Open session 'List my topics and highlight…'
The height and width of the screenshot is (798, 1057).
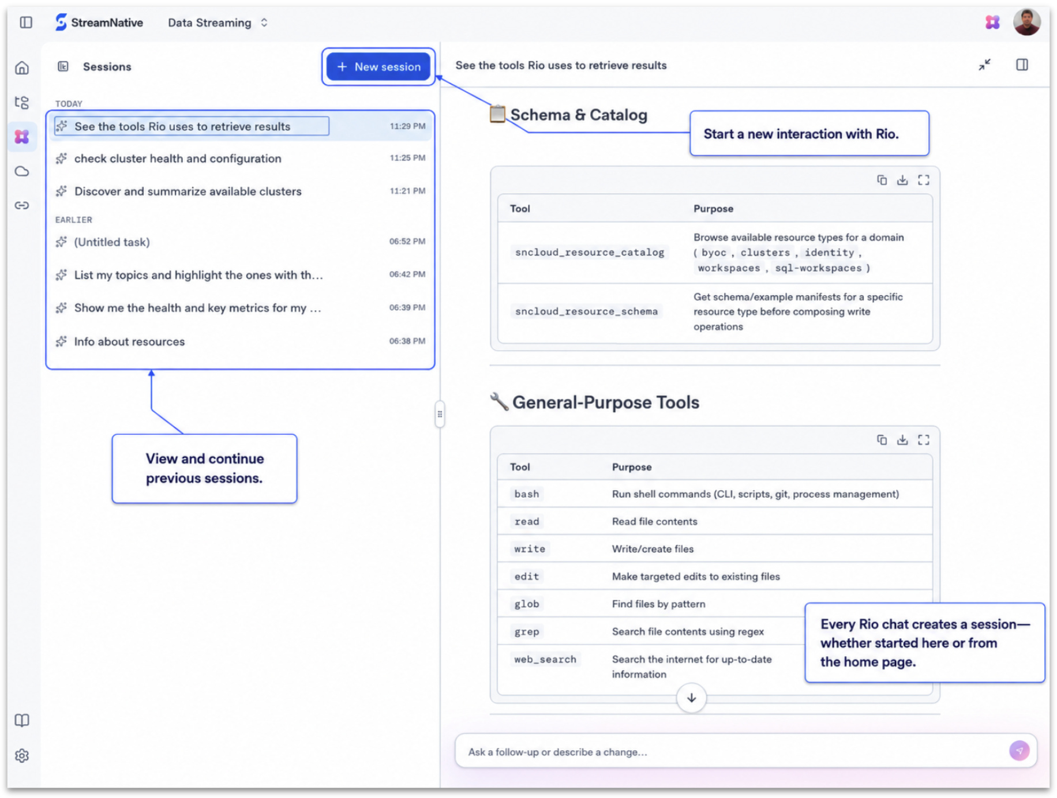click(241, 274)
